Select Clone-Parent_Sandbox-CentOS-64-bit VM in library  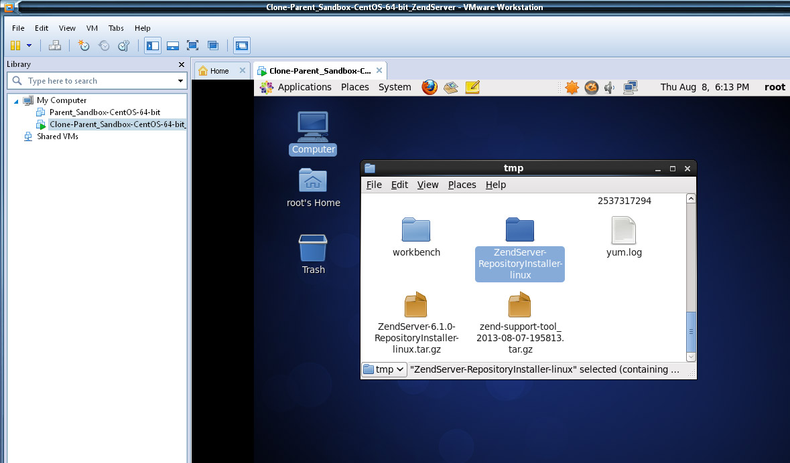(117, 124)
